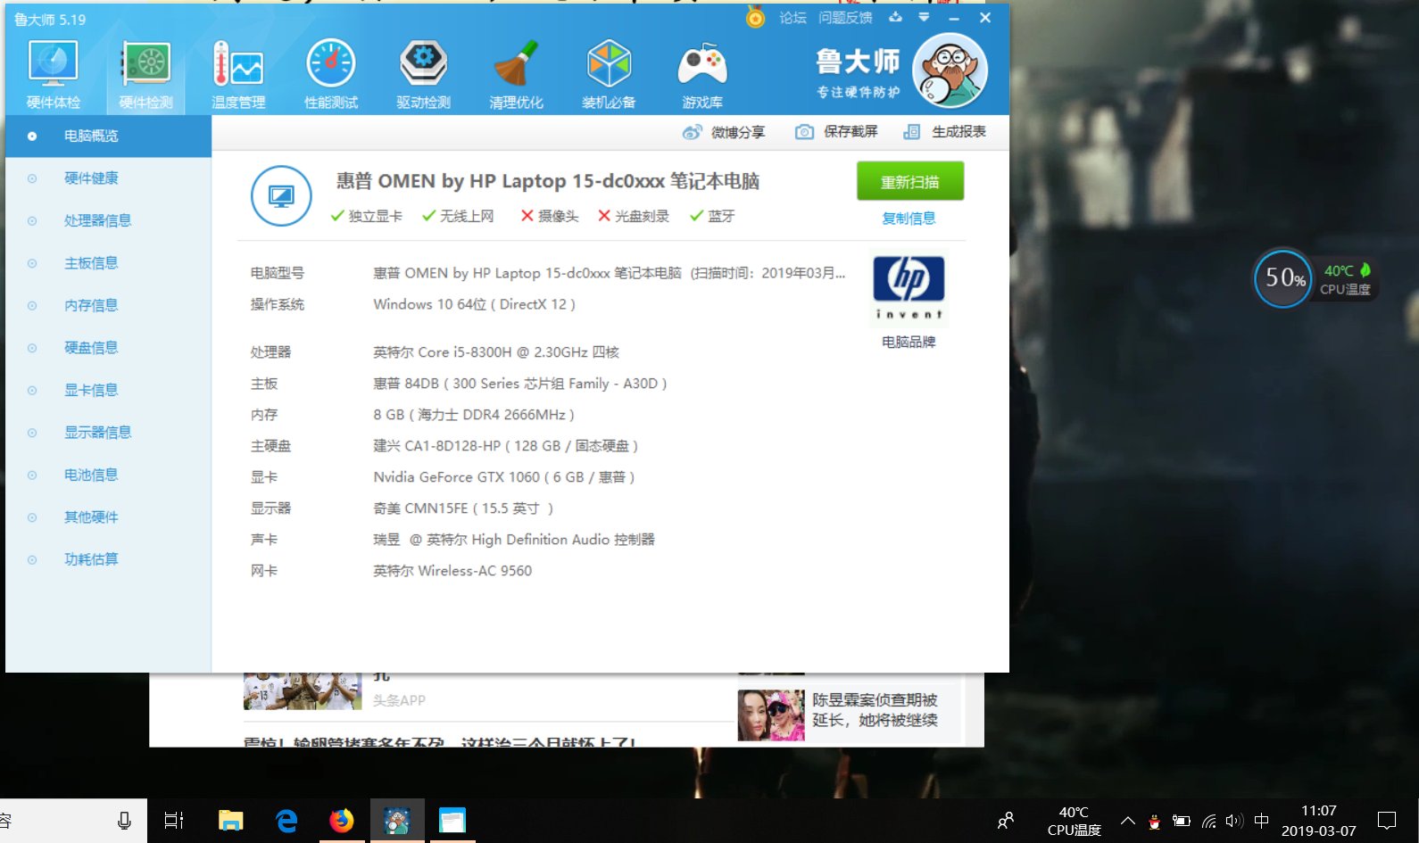Switch to Firefox in the taskbar
This screenshot has width=1419, height=843.
pyautogui.click(x=342, y=821)
